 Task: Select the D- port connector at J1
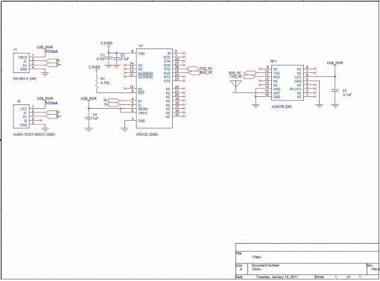(51, 61)
